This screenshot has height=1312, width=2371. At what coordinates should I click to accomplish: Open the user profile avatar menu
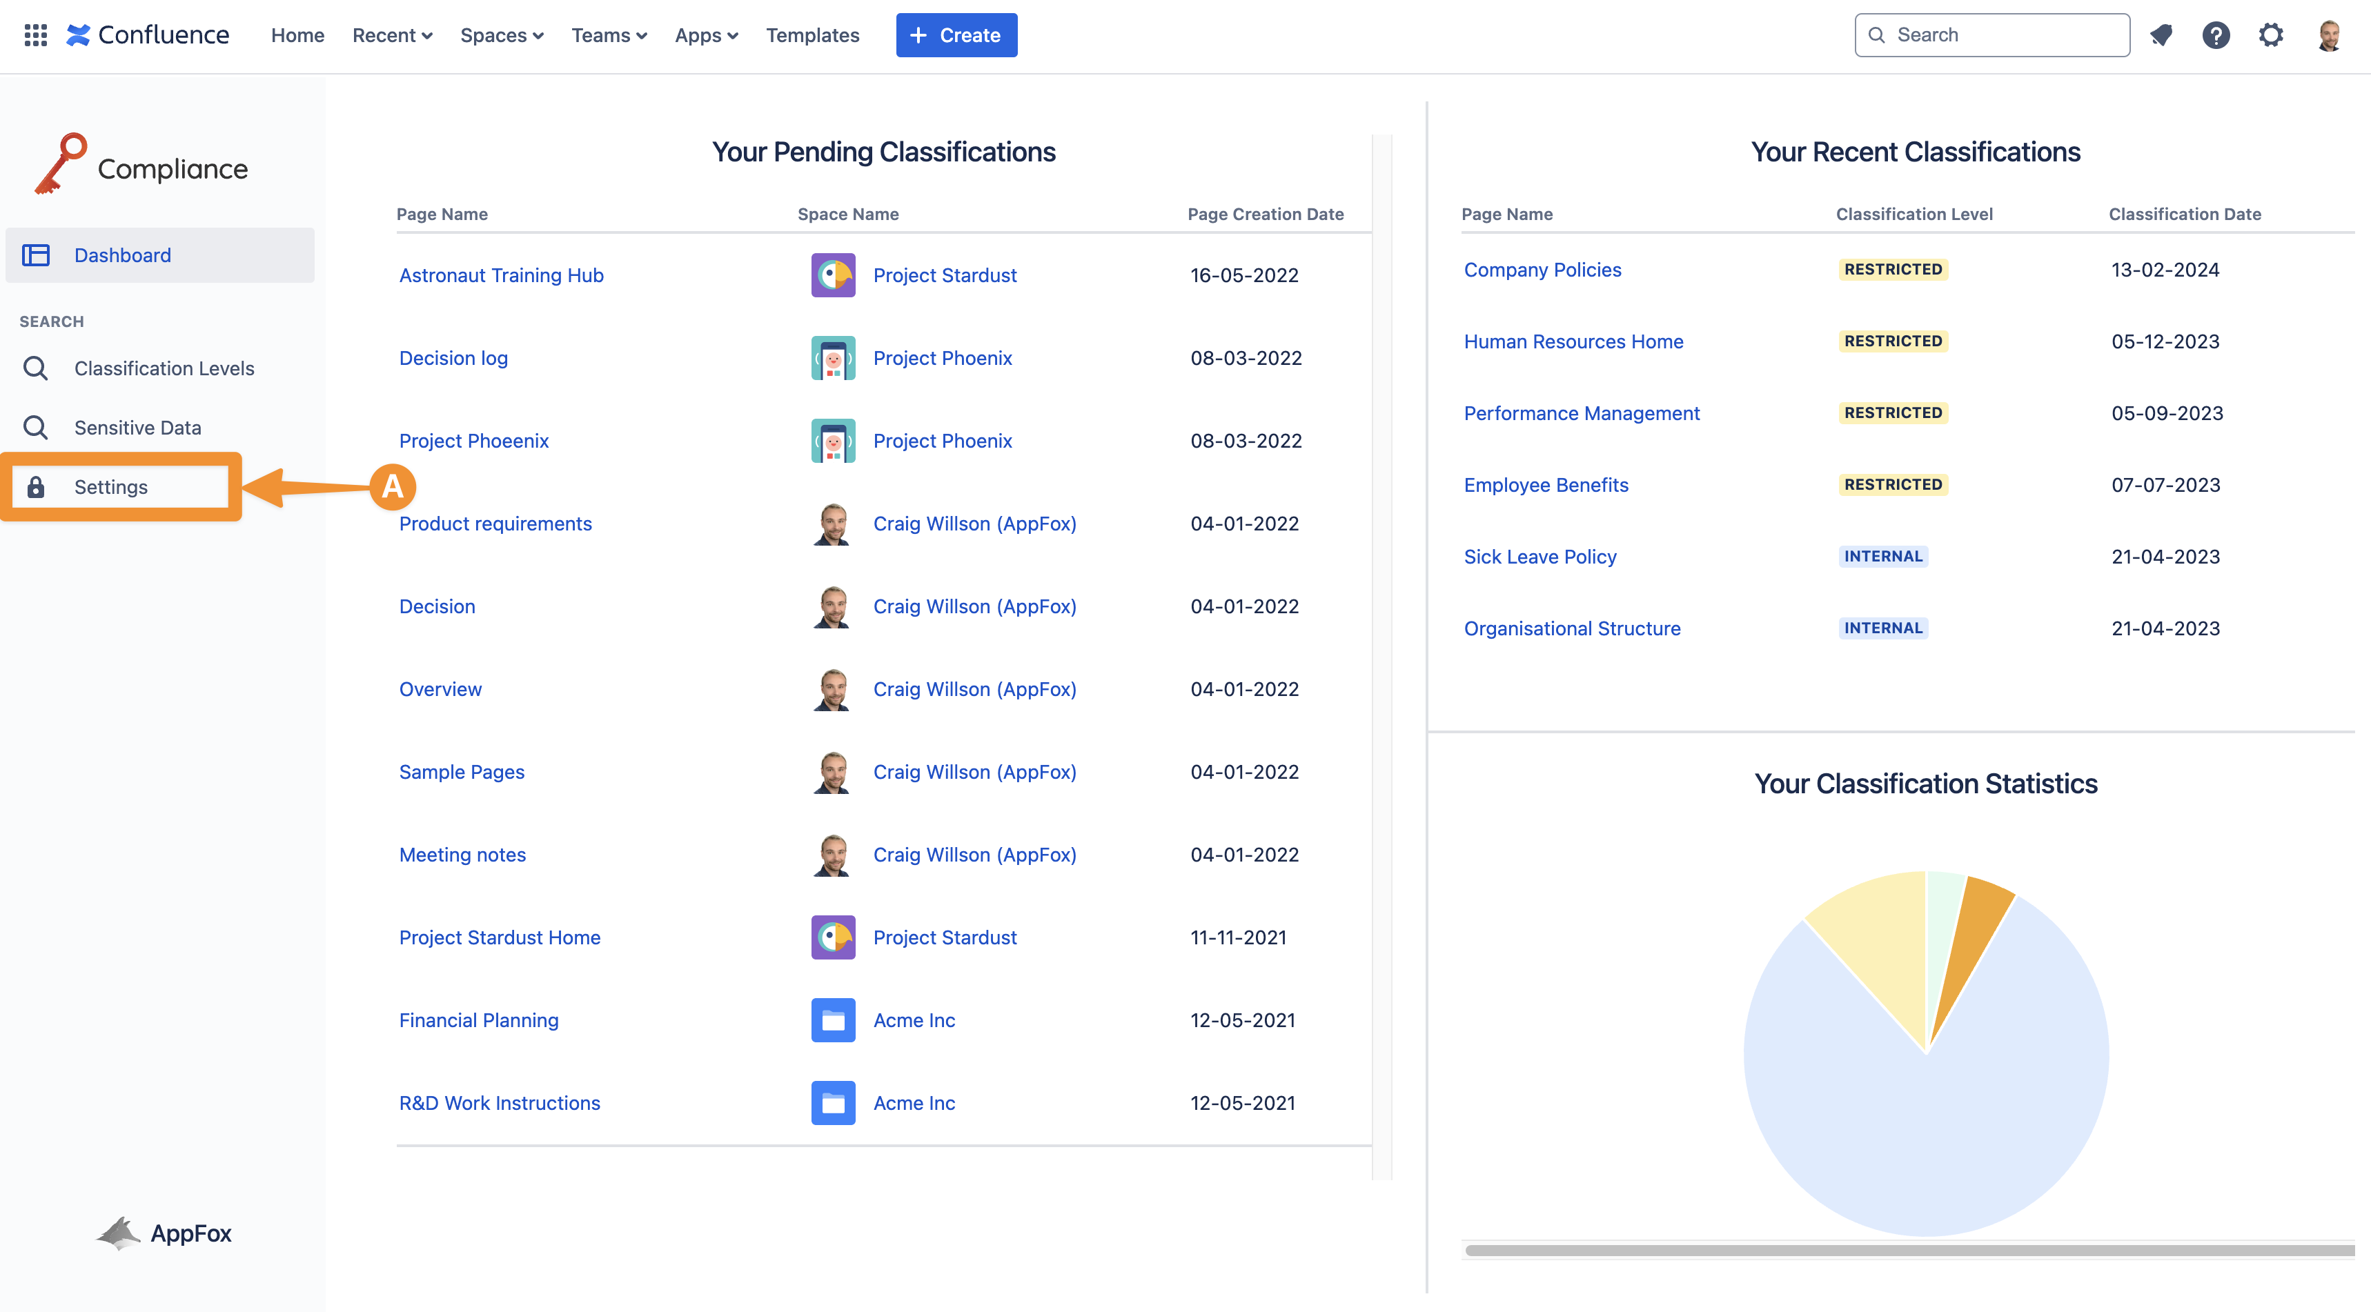[x=2329, y=35]
